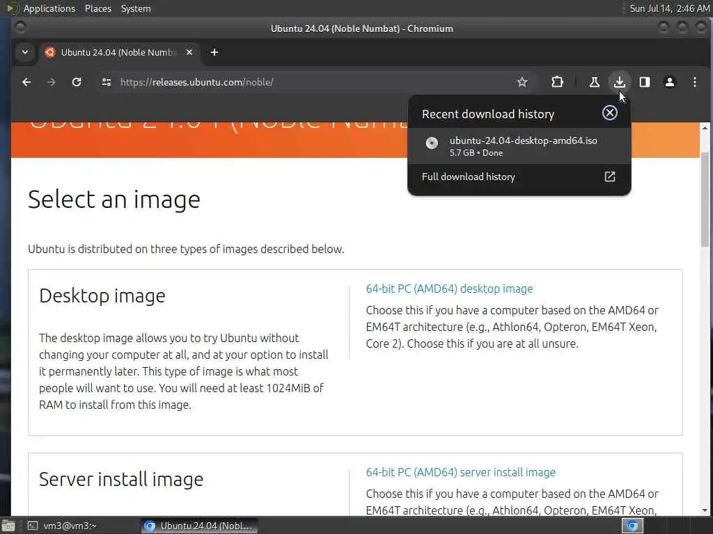This screenshot has width=713, height=534.
Task: Open the Applications menu
Action: (x=49, y=8)
